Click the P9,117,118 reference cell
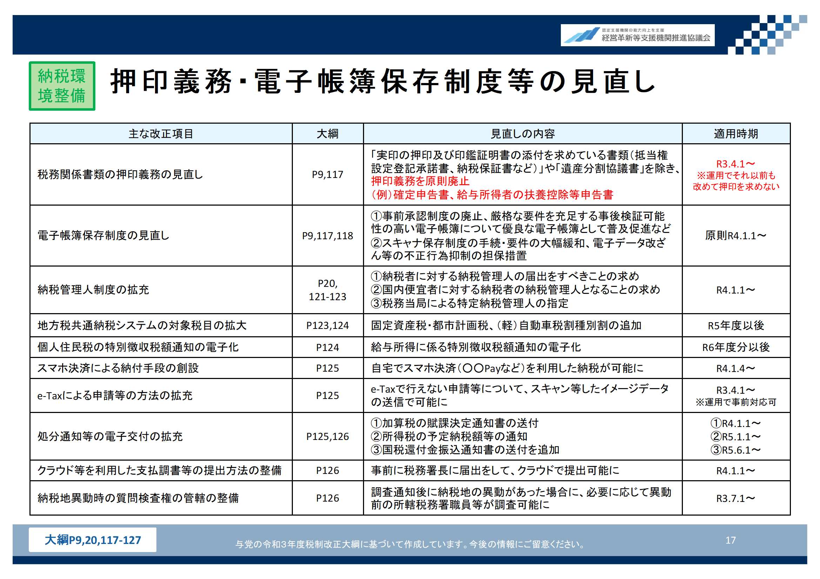The image size is (820, 579). 328,236
